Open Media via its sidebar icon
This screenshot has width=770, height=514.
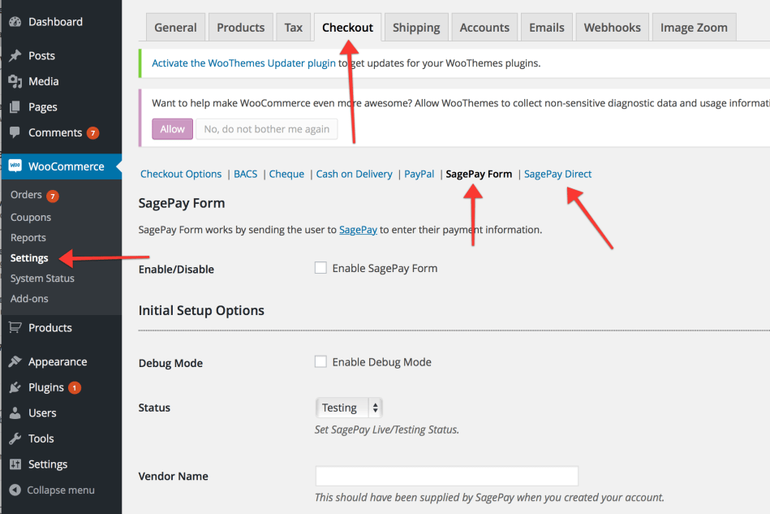[15, 81]
